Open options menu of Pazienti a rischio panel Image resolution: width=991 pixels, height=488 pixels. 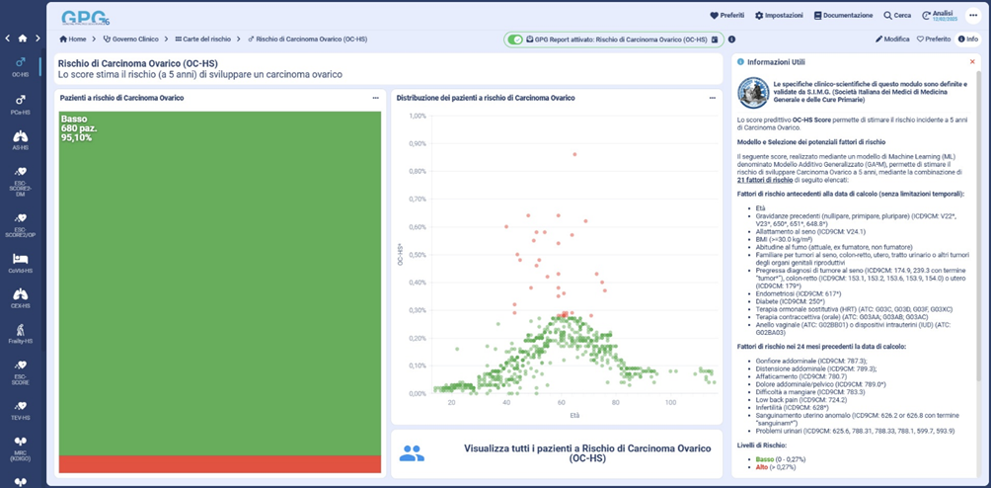point(375,98)
